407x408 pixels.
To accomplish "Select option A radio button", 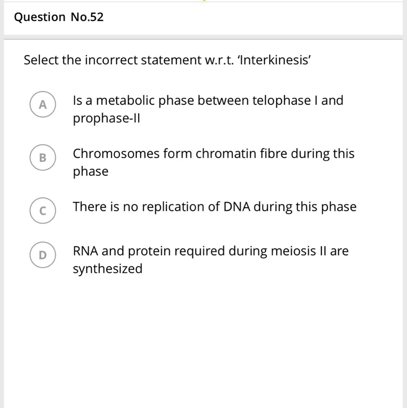I will 43,105.
